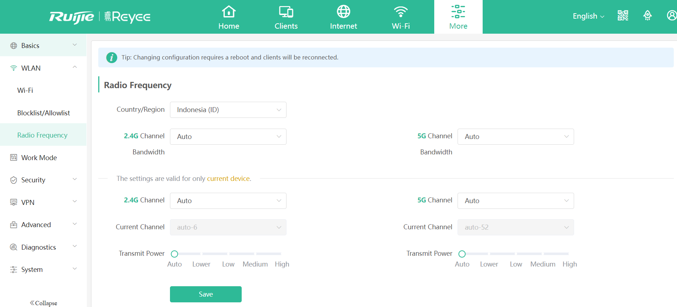The height and width of the screenshot is (307, 677).
Task: Open the global 5G Channel dropdown
Action: [515, 137]
